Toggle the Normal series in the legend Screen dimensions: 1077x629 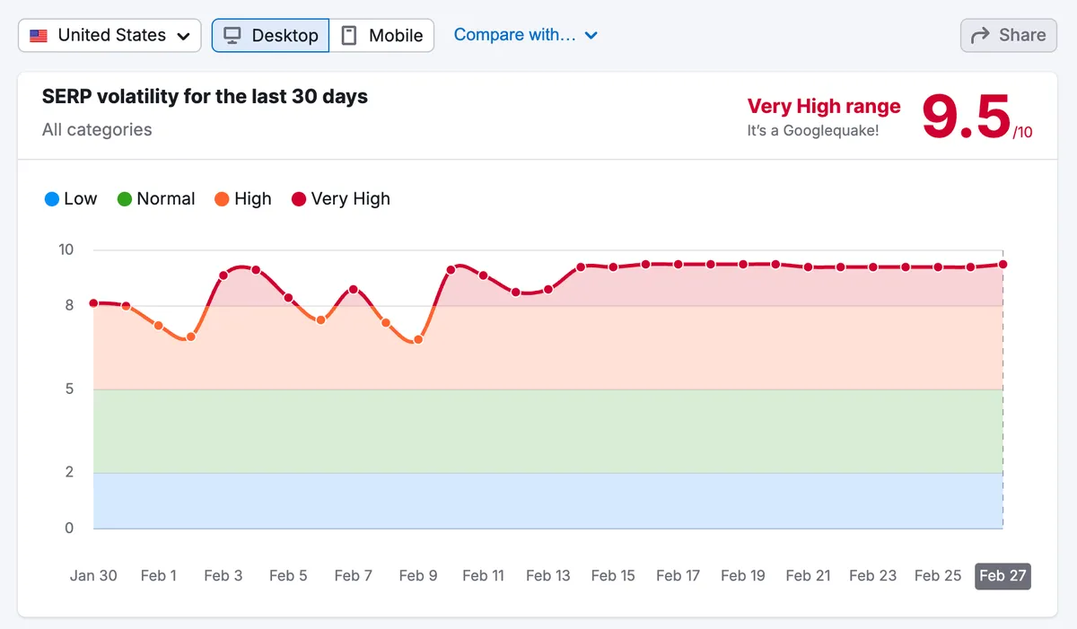point(156,198)
